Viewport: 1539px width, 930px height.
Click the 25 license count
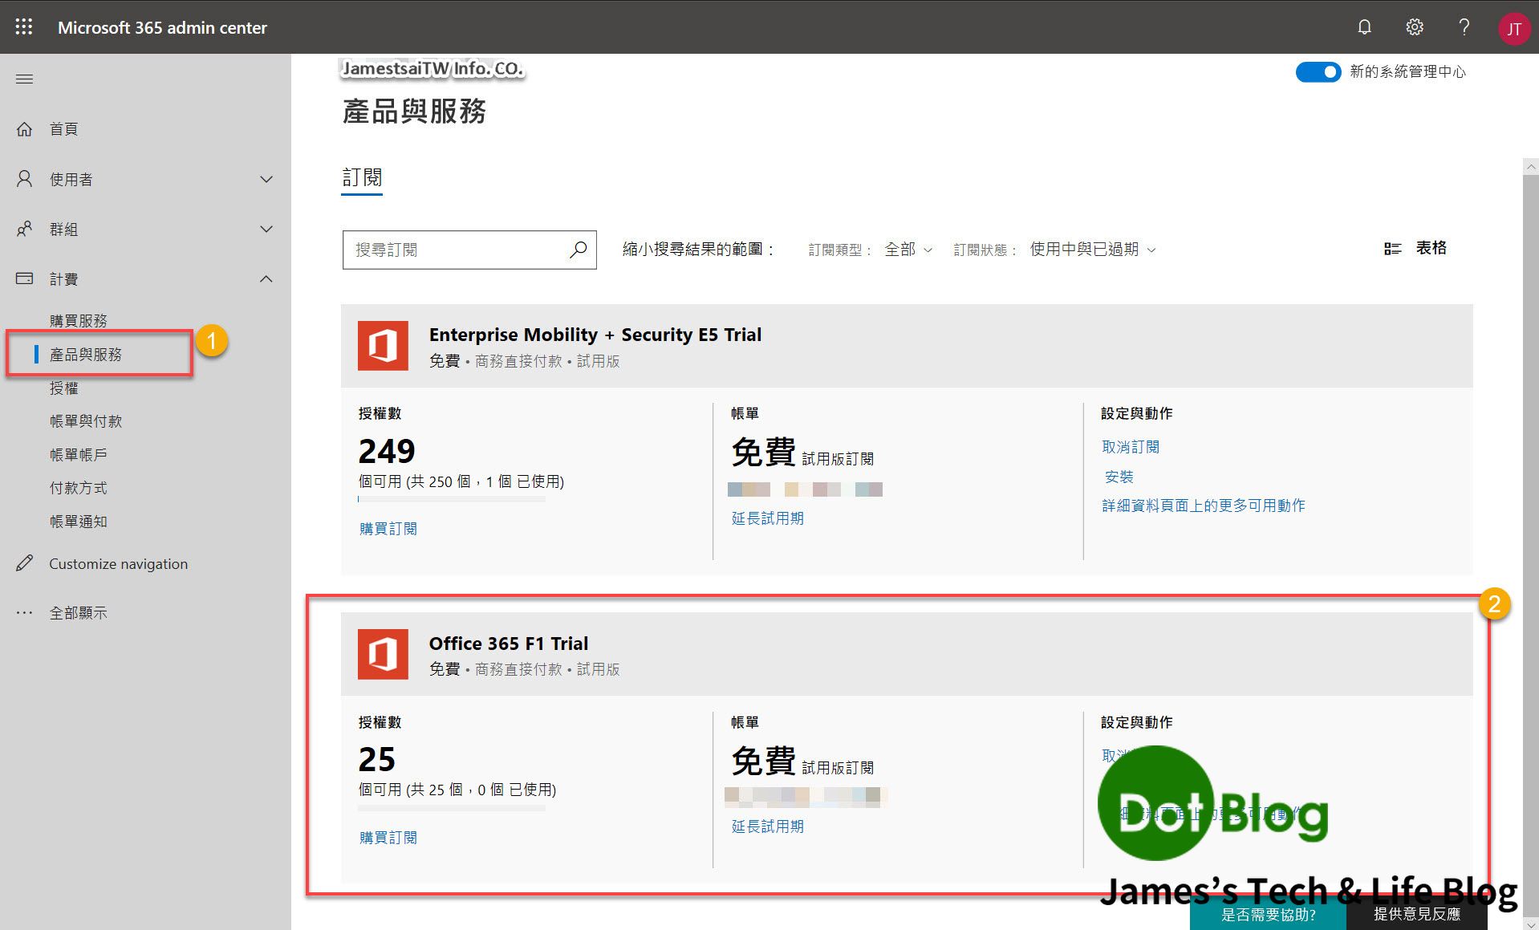click(x=377, y=759)
